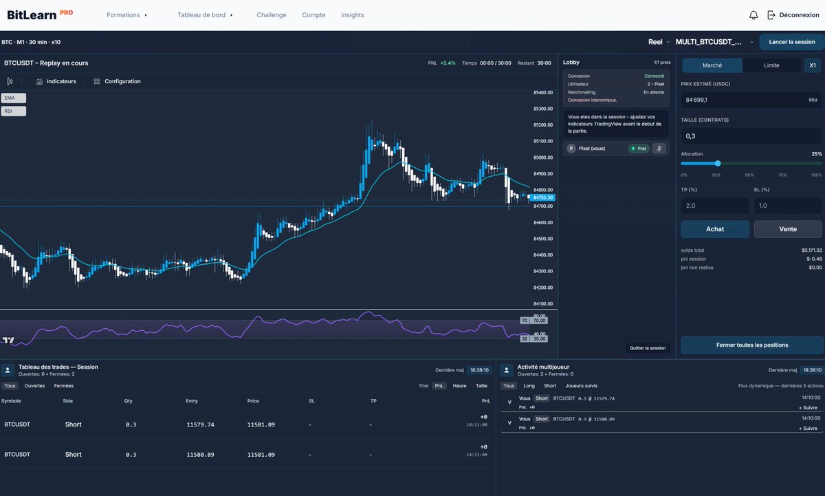825x496 pixels.
Task: Mute your microphone in the Lobby
Action: (659, 148)
